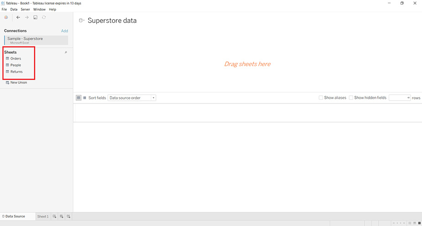Switch to manage metadata list view
Viewport: 422px width, 226px height.
[84, 98]
